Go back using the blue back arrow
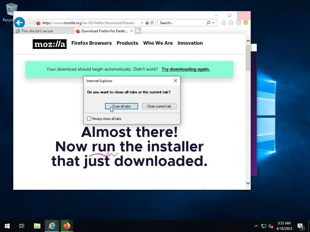Viewport: 310px width, 232px height. [19, 23]
